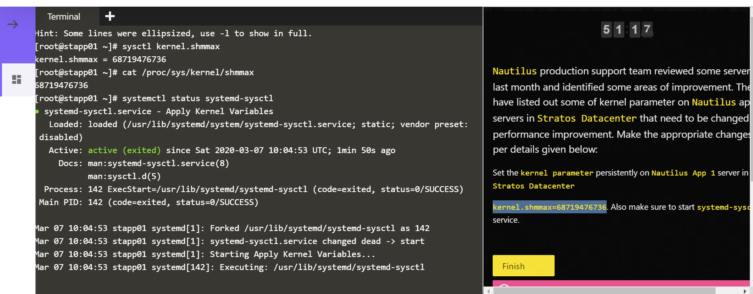Click left arrow of horizontal scrollbar
This screenshot has width=753, height=294.
489,291
